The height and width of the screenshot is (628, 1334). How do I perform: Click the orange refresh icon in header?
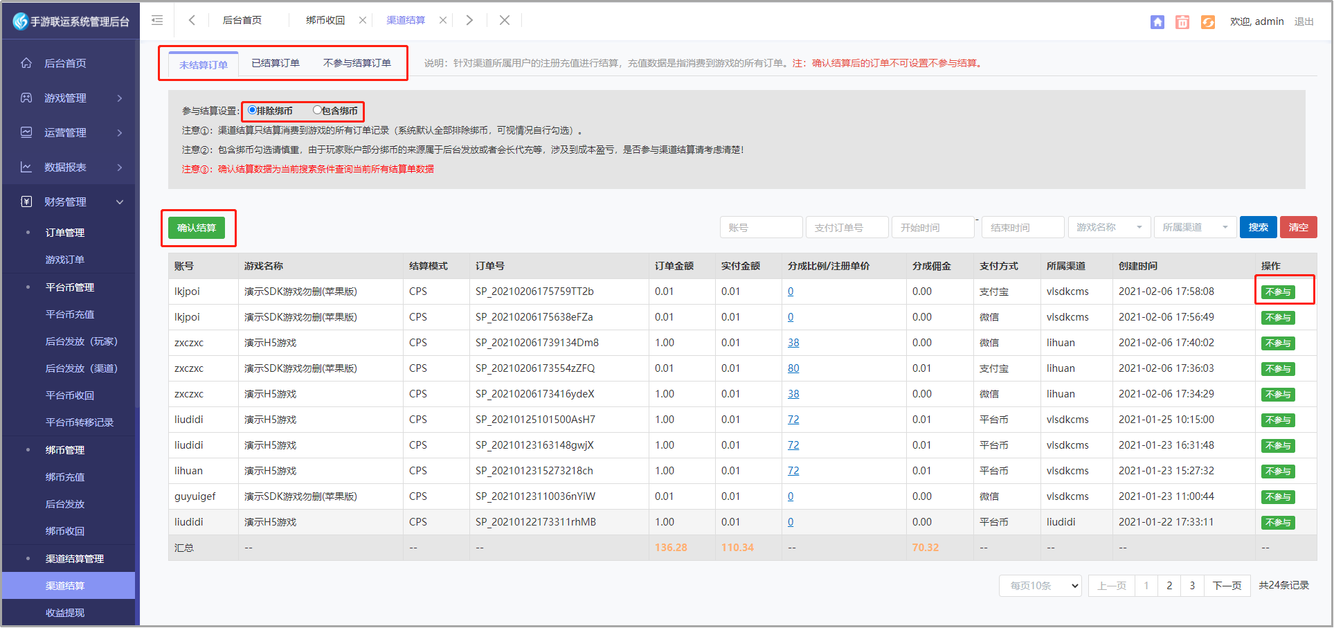pos(1208,22)
